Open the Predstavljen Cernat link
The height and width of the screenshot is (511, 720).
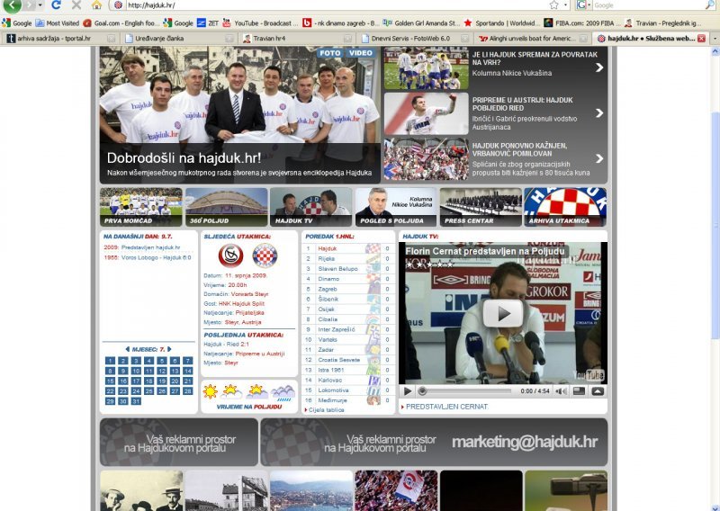click(446, 407)
